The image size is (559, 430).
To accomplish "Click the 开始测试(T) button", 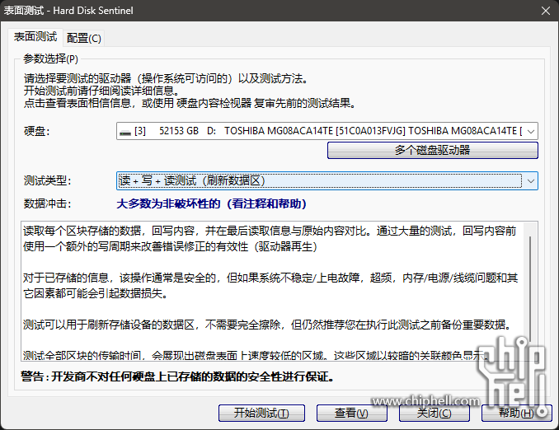I will (x=261, y=413).
